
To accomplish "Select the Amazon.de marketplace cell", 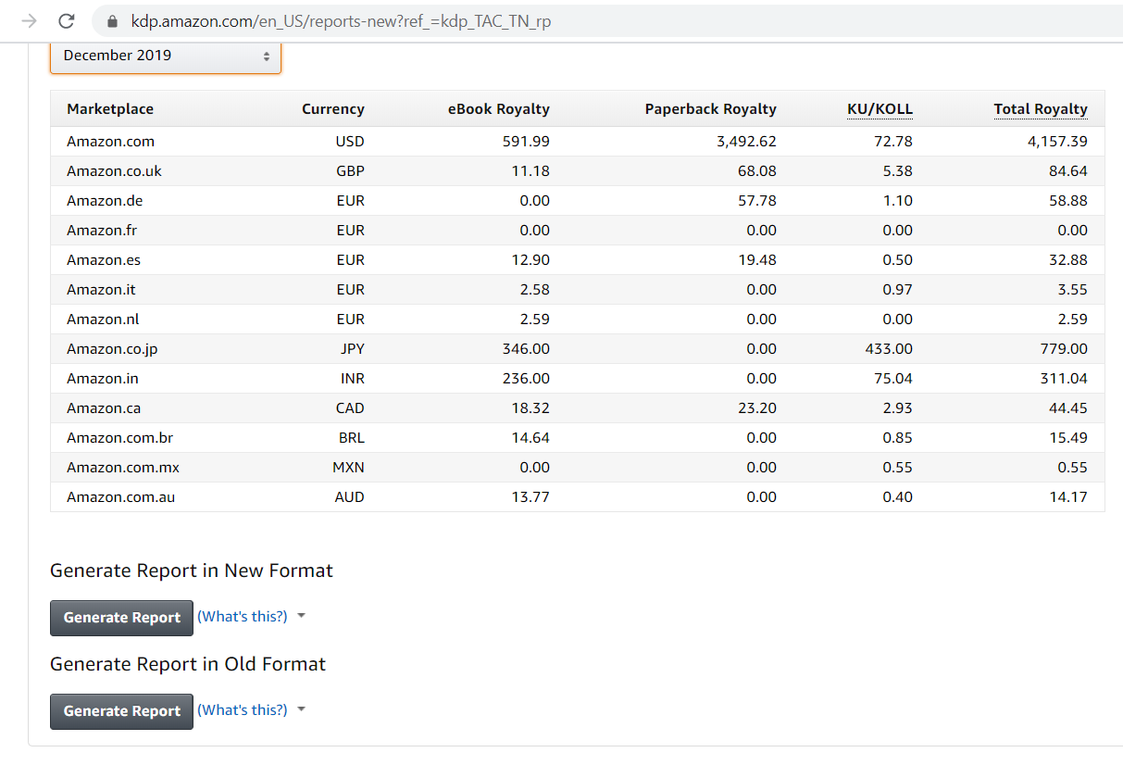I will click(x=105, y=201).
